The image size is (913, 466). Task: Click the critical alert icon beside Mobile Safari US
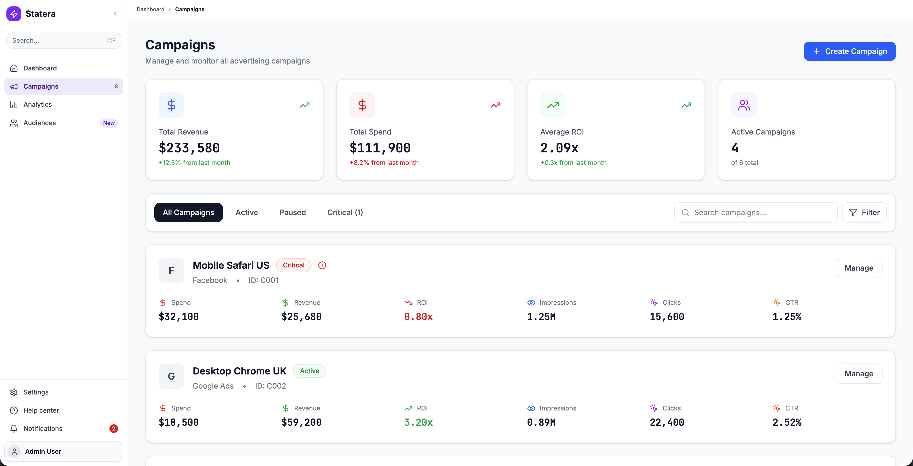322,265
